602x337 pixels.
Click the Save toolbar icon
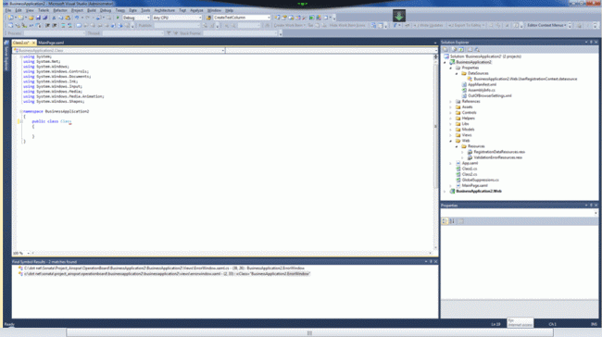tap(38, 18)
